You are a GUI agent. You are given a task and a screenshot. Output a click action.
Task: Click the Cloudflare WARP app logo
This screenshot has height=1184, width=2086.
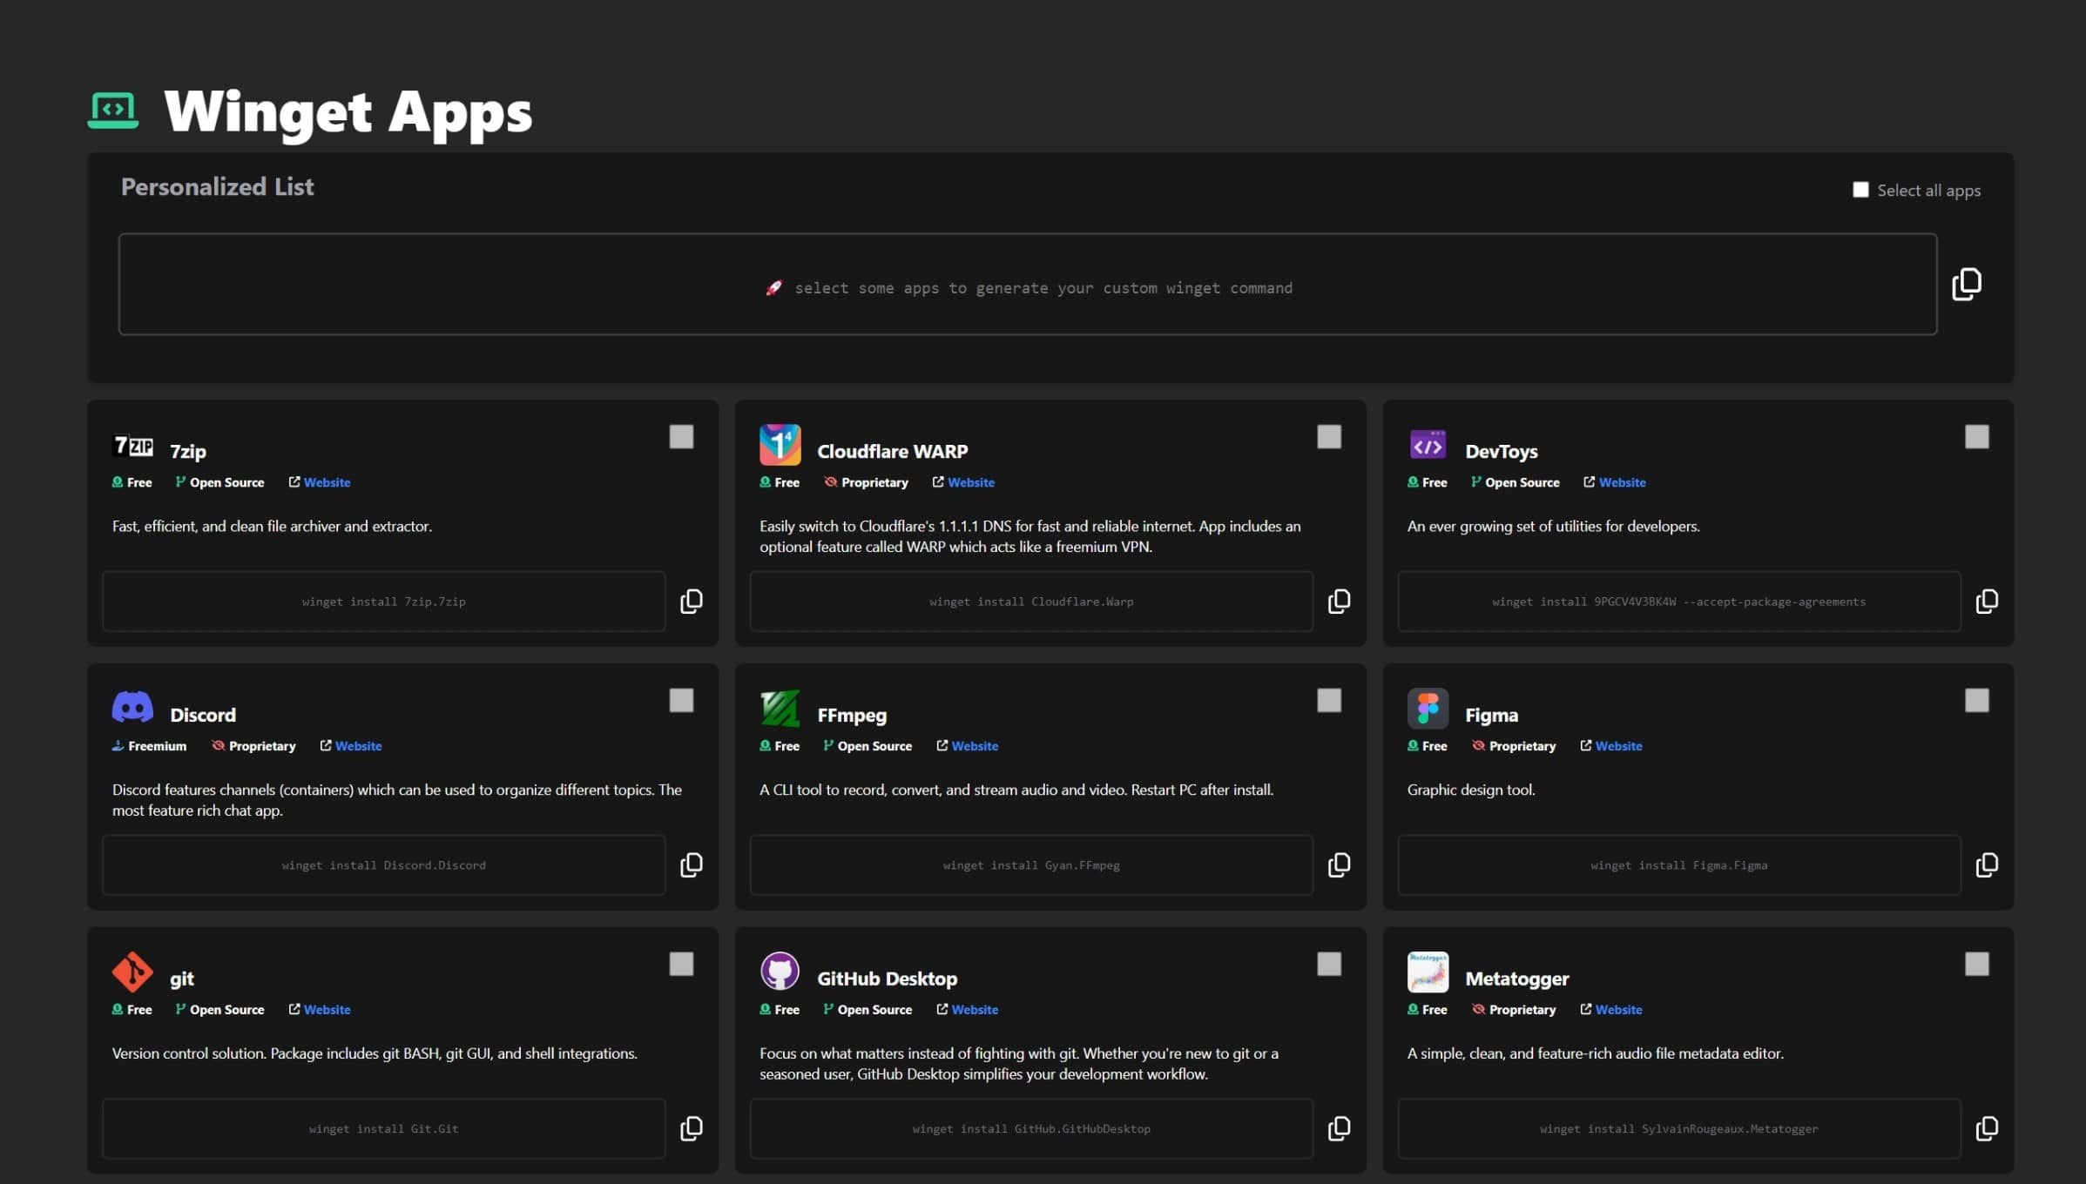click(x=780, y=445)
